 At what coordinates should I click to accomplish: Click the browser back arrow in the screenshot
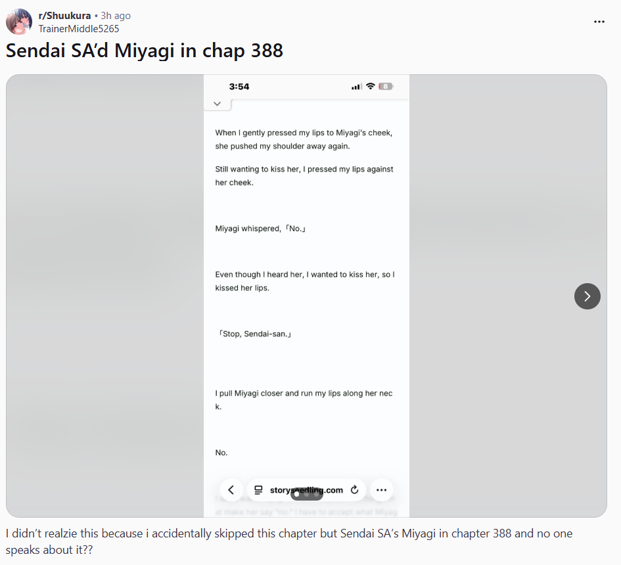[231, 490]
